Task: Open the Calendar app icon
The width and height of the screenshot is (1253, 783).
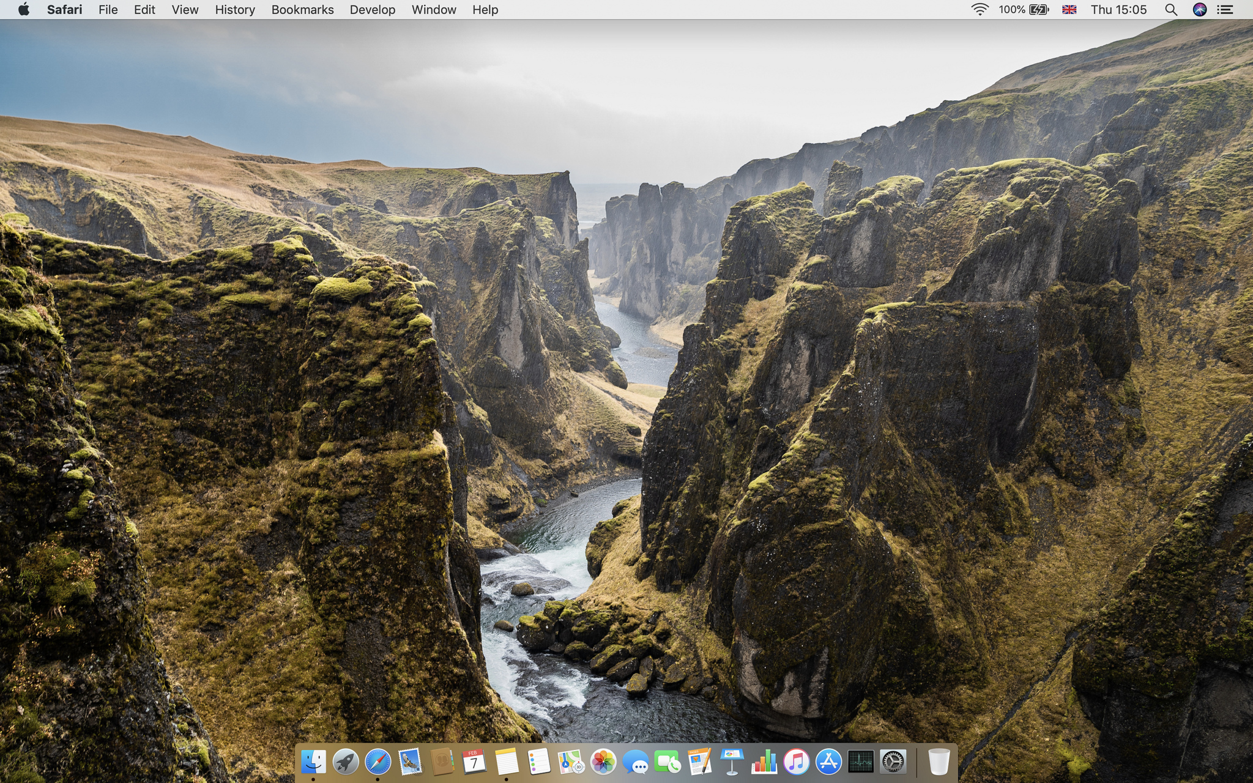Action: [474, 762]
